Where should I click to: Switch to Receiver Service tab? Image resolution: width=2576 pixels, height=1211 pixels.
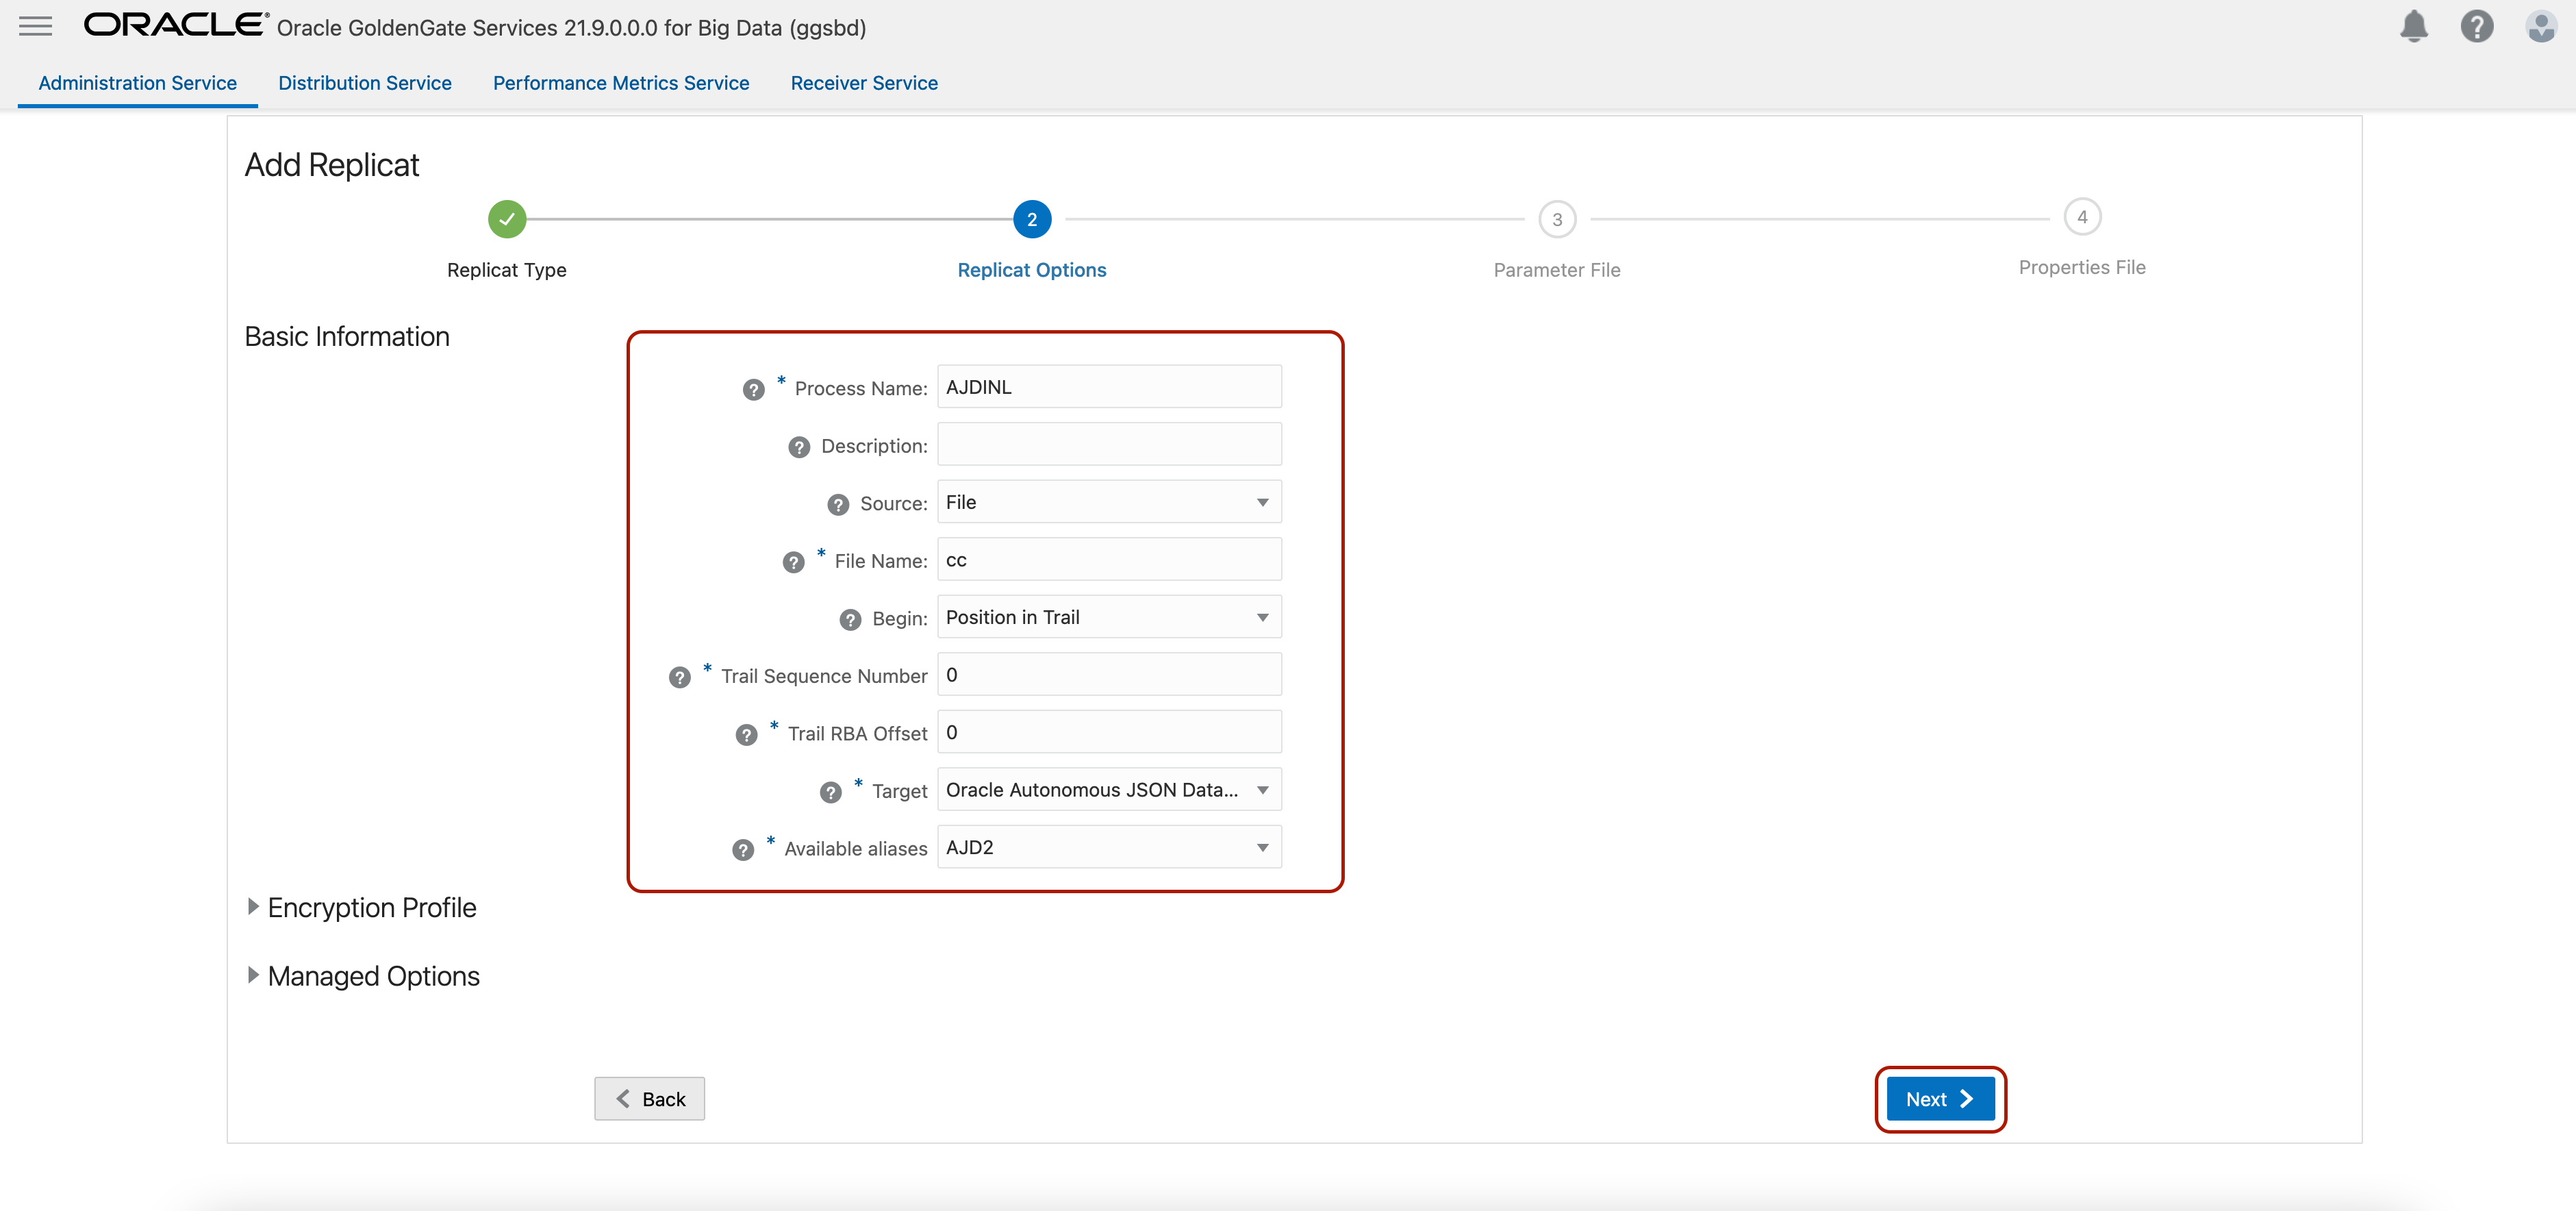[x=863, y=83]
